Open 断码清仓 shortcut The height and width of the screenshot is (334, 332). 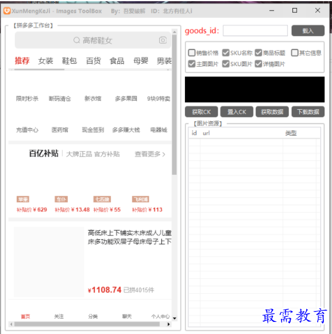pyautogui.click(x=60, y=99)
